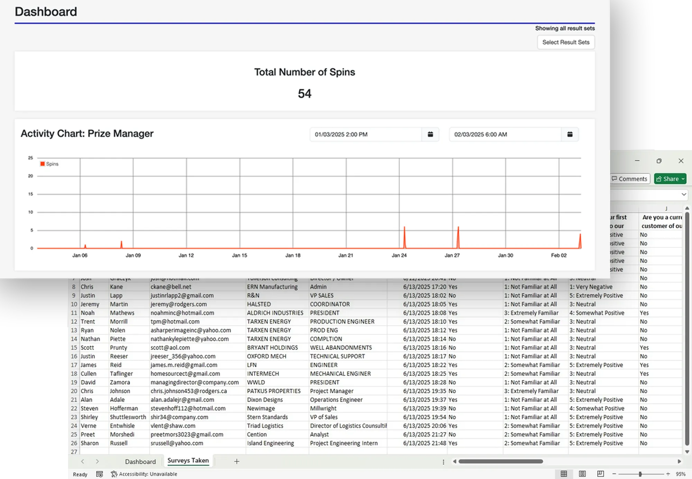Click the zoom slider handle

[x=640, y=474]
